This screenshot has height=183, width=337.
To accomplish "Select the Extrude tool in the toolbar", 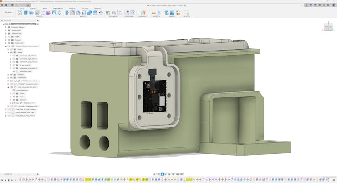I will pos(26,13).
